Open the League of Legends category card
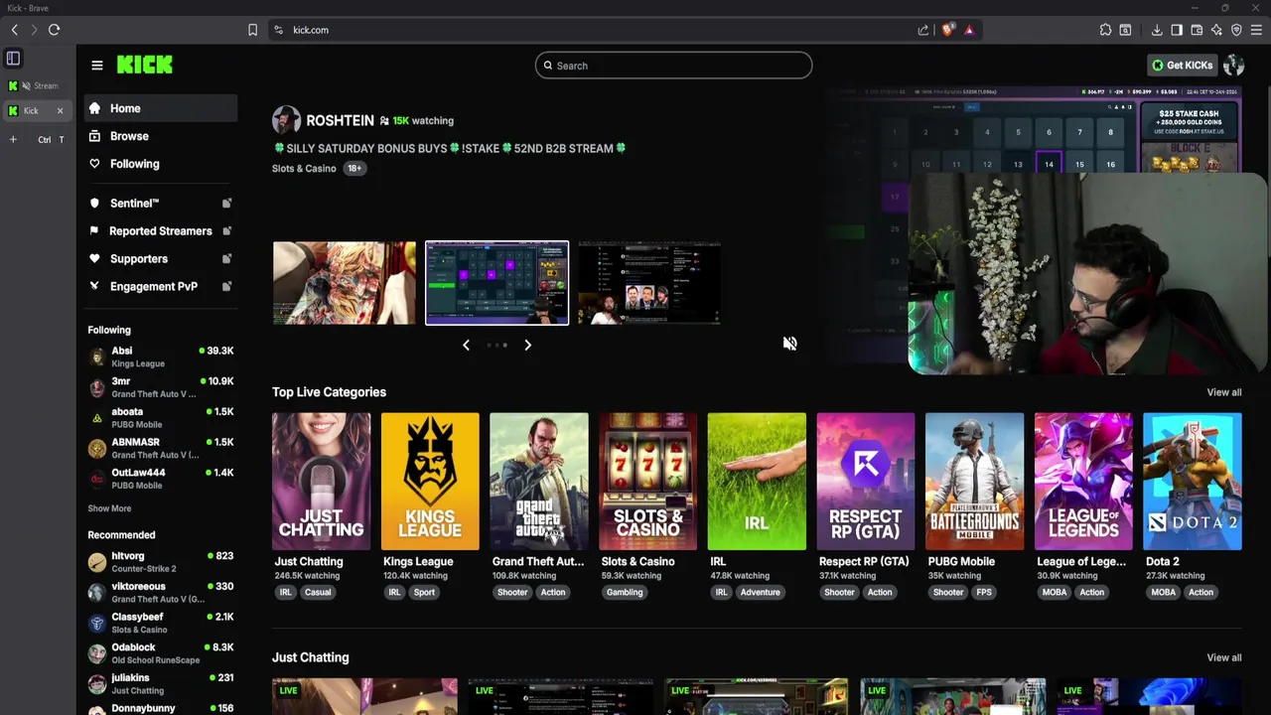1271x715 pixels. coord(1083,482)
